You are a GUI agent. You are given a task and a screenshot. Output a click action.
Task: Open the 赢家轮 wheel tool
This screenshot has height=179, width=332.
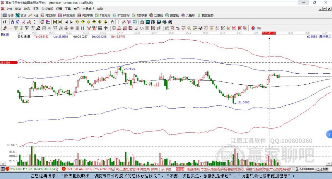(x=172, y=16)
